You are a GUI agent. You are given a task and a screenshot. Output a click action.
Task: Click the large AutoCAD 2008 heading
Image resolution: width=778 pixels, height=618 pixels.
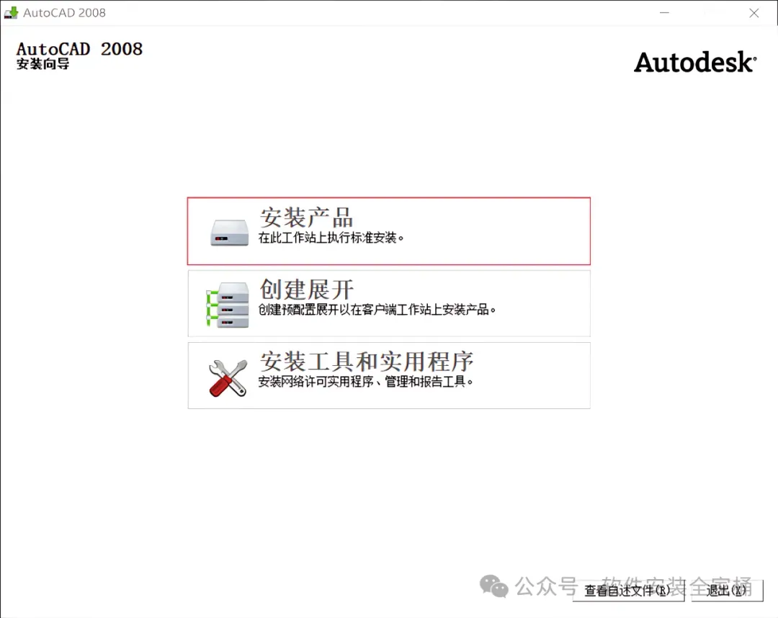tap(79, 49)
